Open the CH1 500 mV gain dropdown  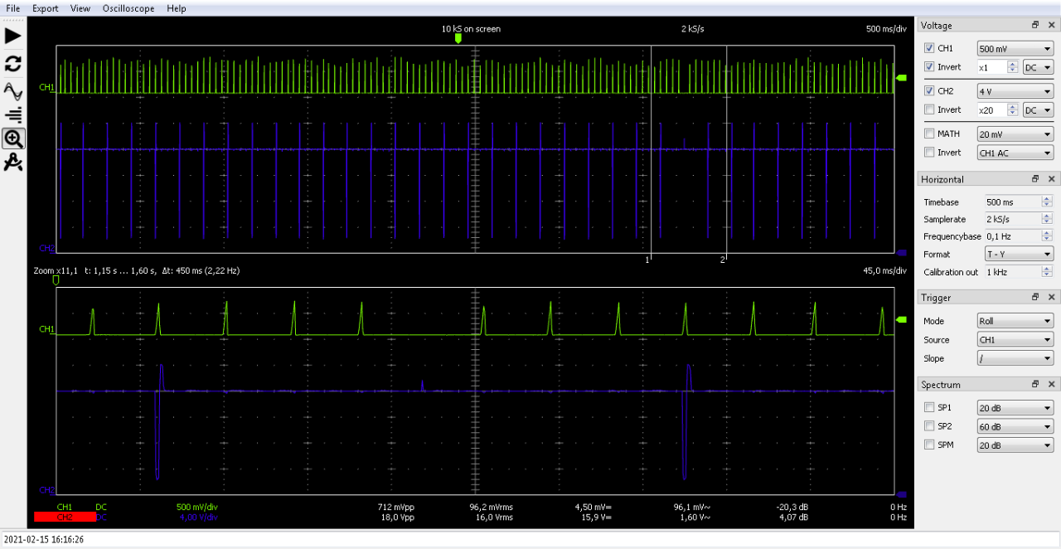click(x=1015, y=49)
